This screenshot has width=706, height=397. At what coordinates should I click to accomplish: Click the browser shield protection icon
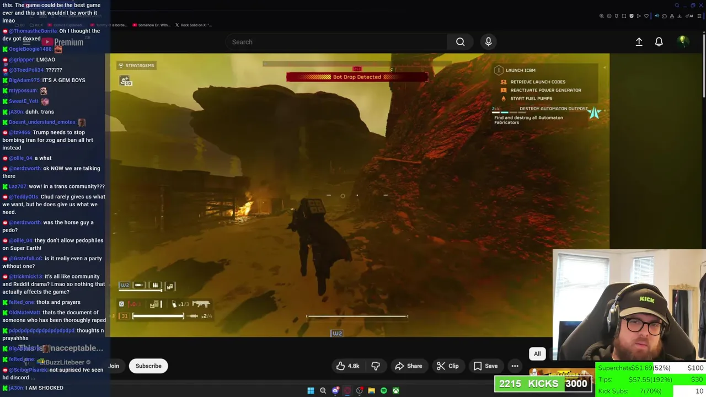coord(632,16)
